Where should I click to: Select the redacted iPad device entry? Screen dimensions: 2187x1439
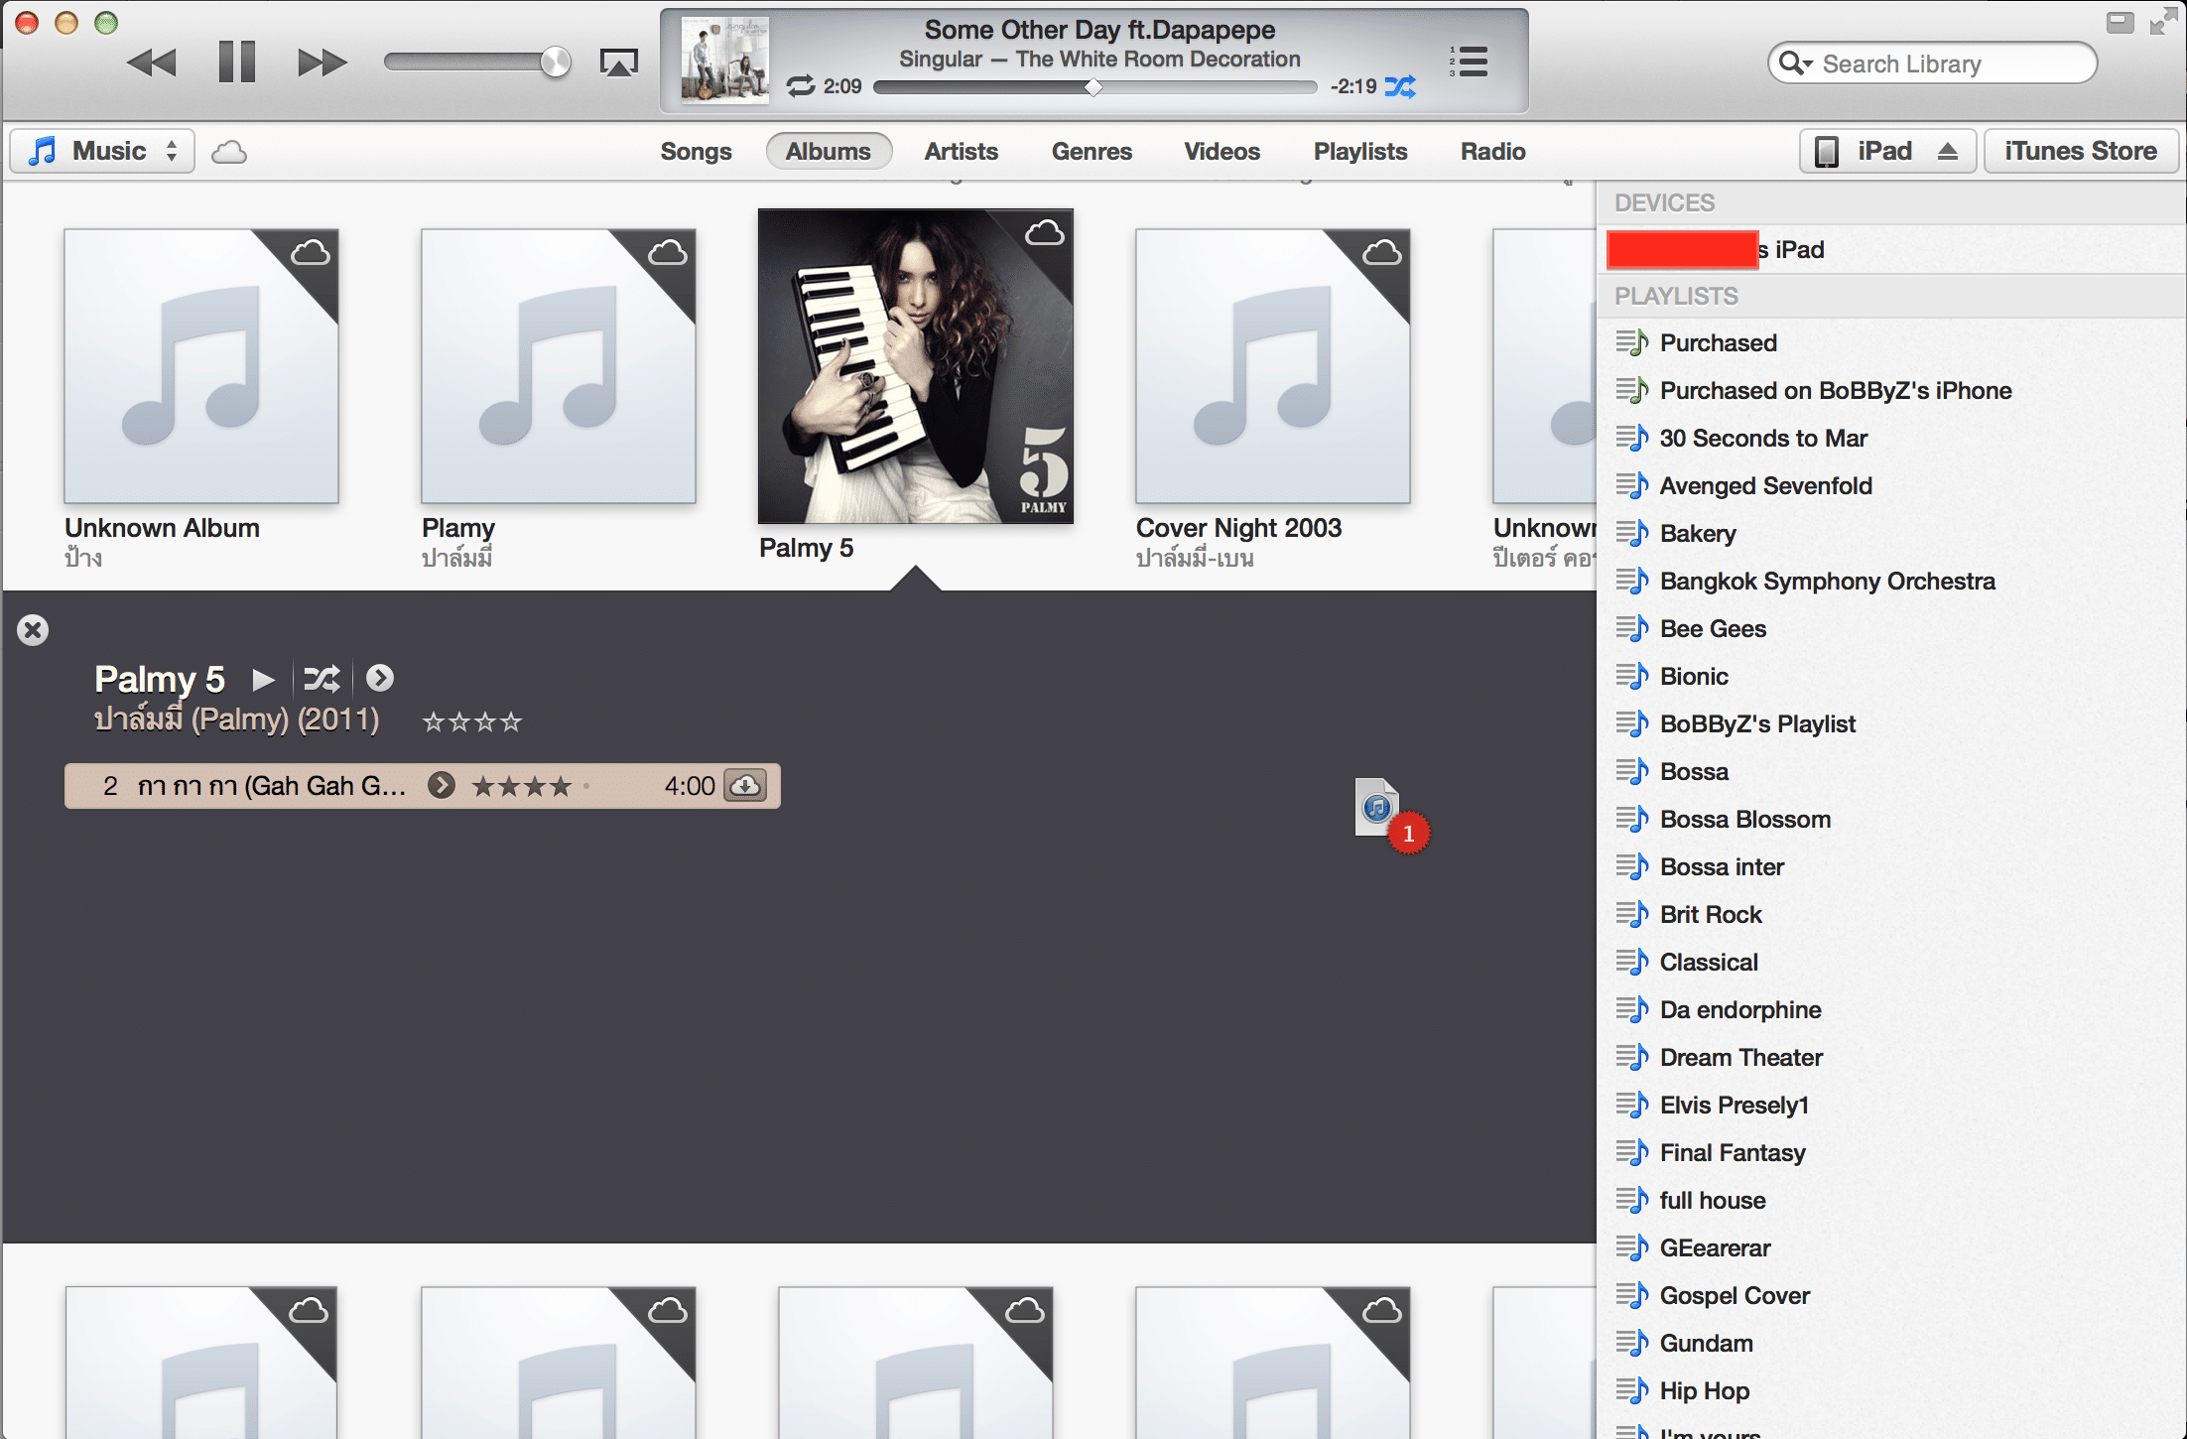[x=1891, y=249]
